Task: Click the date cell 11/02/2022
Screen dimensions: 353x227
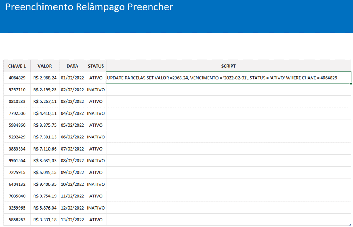Action: (x=72, y=196)
